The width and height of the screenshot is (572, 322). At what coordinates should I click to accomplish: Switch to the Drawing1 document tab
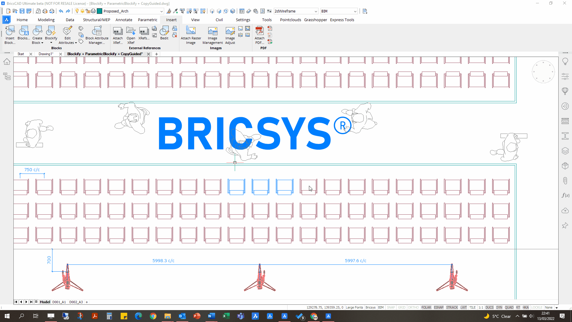tap(46, 54)
